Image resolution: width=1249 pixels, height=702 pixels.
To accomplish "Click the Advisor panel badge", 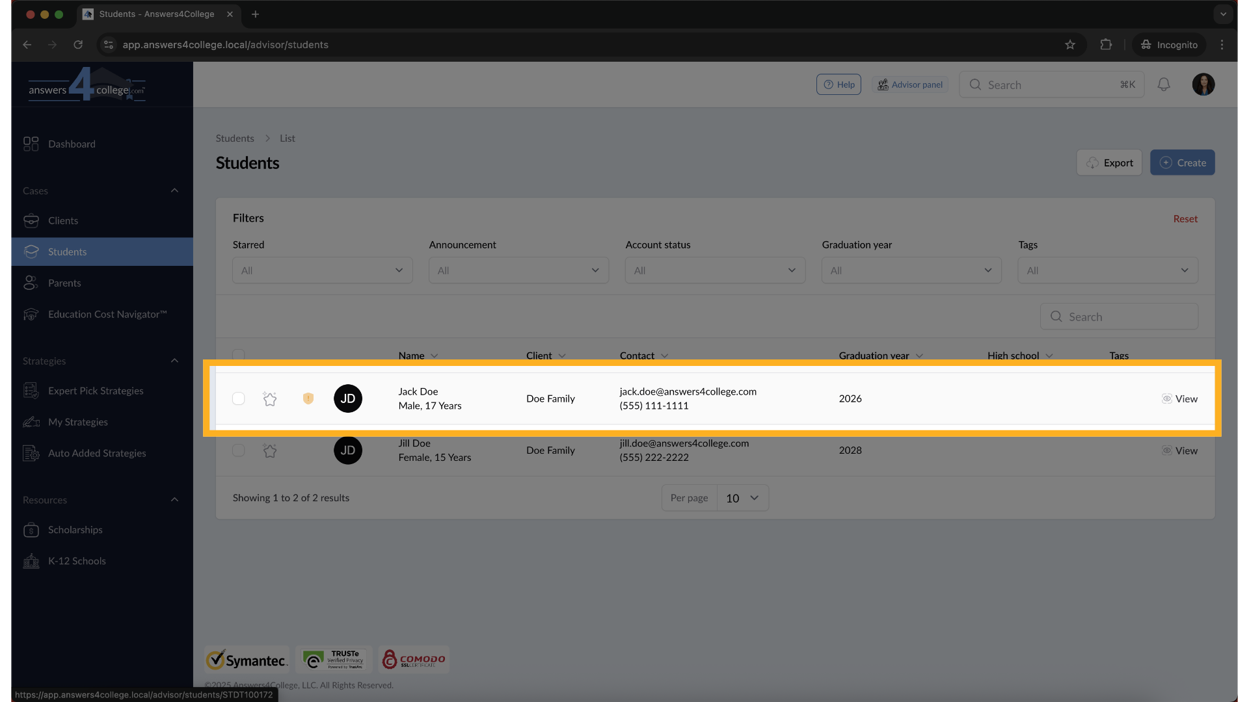I will [910, 84].
